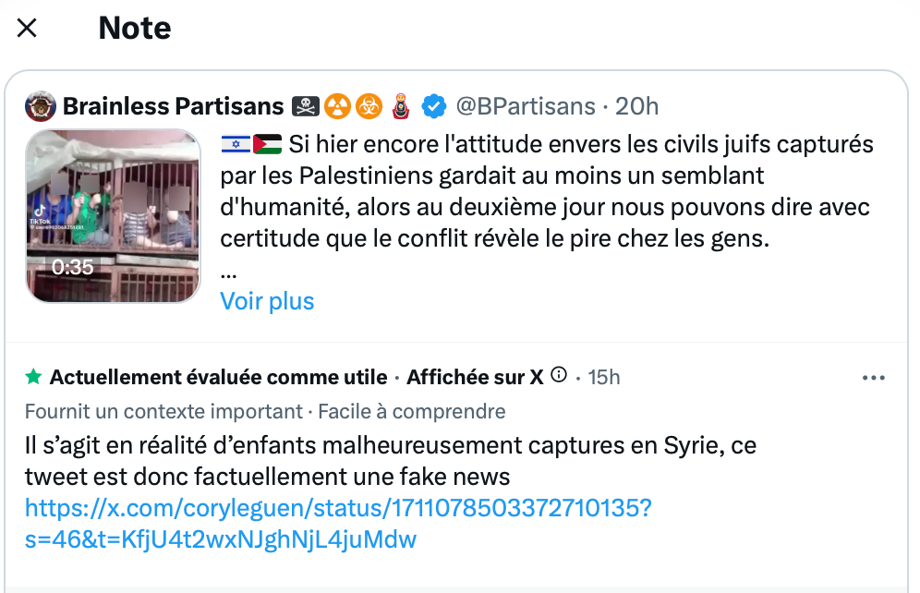Click the matryoshka doll emoji
The height and width of the screenshot is (593, 920).
click(401, 106)
